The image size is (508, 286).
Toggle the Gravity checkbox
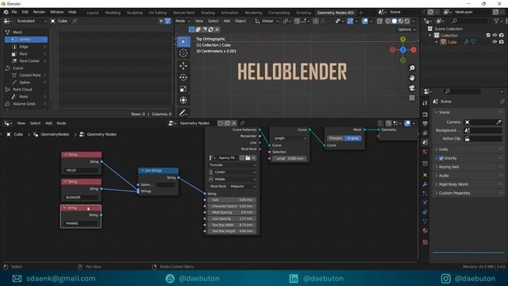coord(441,158)
